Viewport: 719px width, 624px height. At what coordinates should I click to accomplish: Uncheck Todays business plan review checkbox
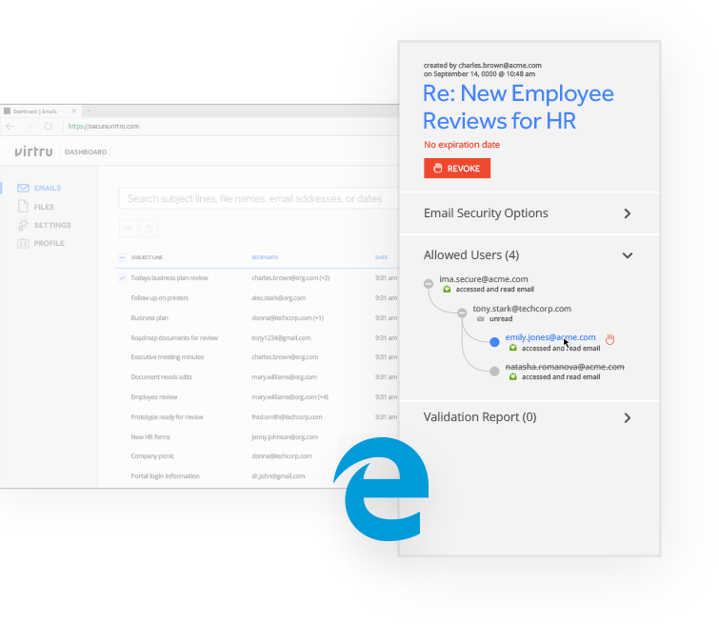[x=122, y=277]
